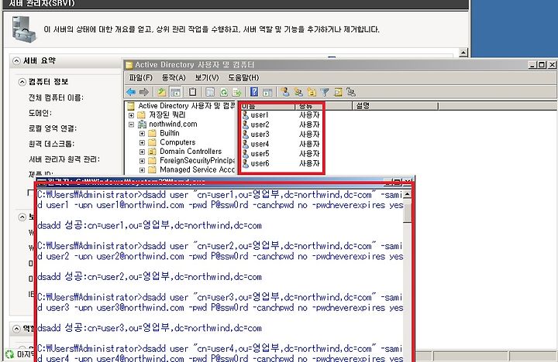Open the 도움말(H) menu
The width and height of the screenshot is (558, 362).
pos(243,77)
